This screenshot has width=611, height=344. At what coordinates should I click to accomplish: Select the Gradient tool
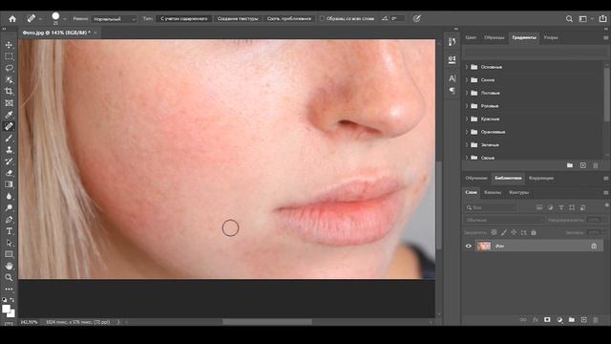pyautogui.click(x=9, y=184)
